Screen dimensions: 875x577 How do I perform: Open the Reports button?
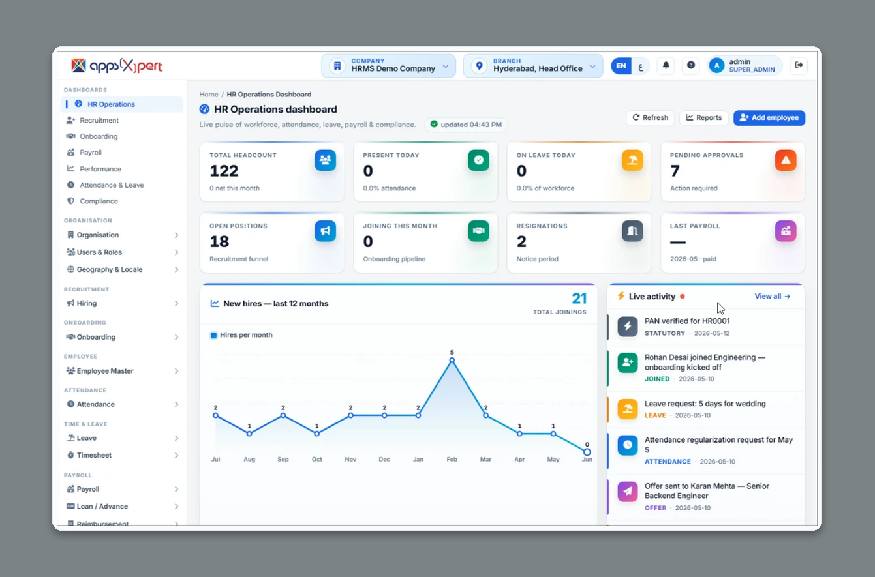(x=704, y=118)
